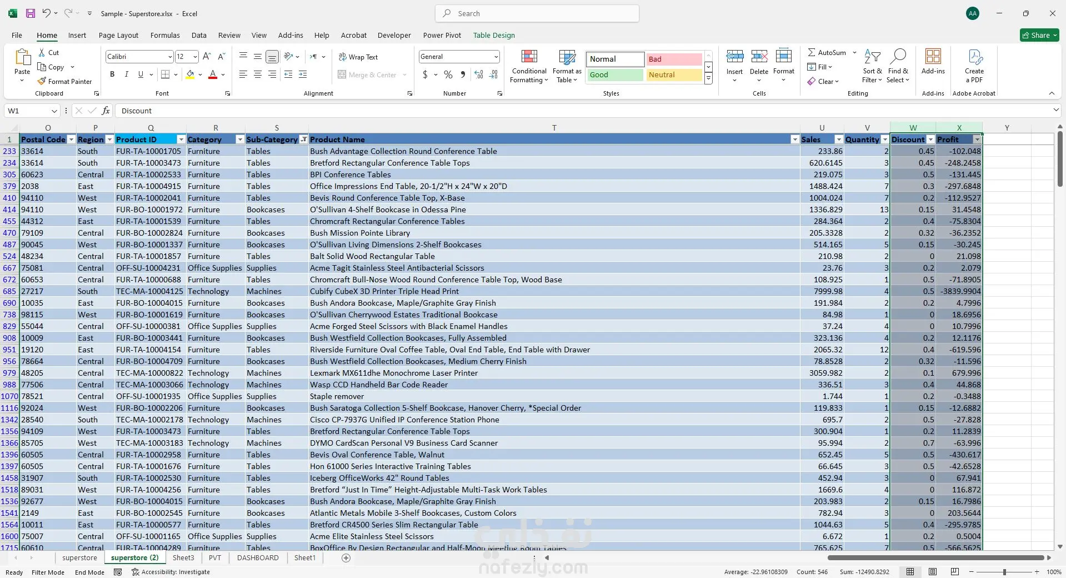Click Increase Decimal icon

[x=479, y=74]
